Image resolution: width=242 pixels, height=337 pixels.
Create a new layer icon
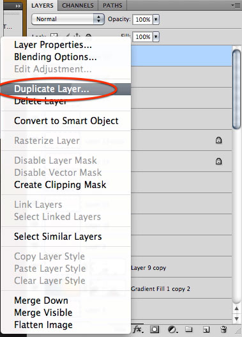[x=206, y=329]
